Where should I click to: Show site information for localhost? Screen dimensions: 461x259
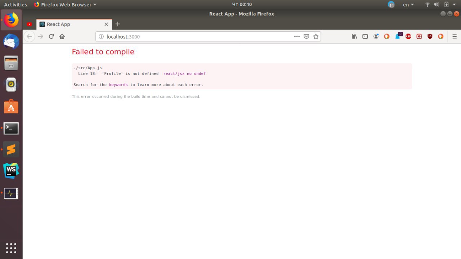101,36
